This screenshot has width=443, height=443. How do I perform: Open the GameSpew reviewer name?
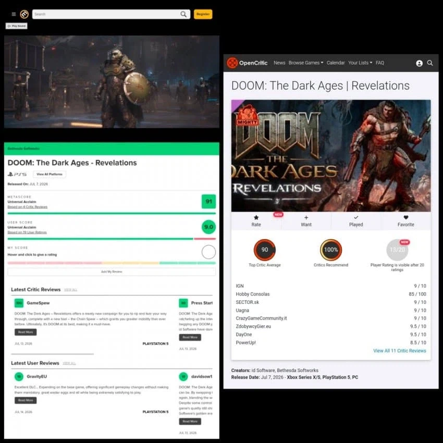click(x=38, y=303)
